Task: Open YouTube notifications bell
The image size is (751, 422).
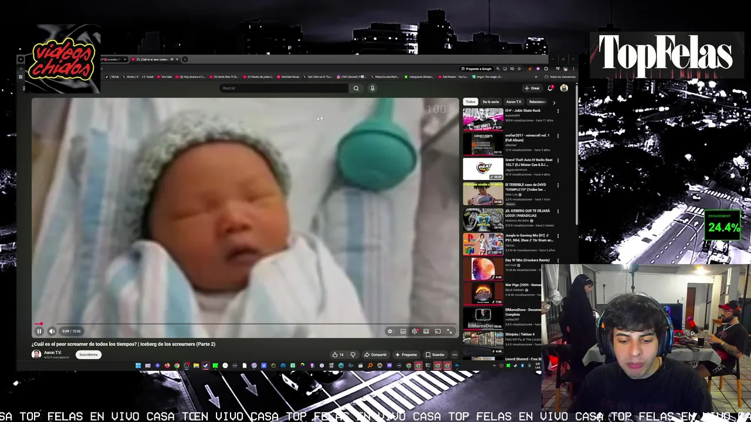Action: pos(550,88)
